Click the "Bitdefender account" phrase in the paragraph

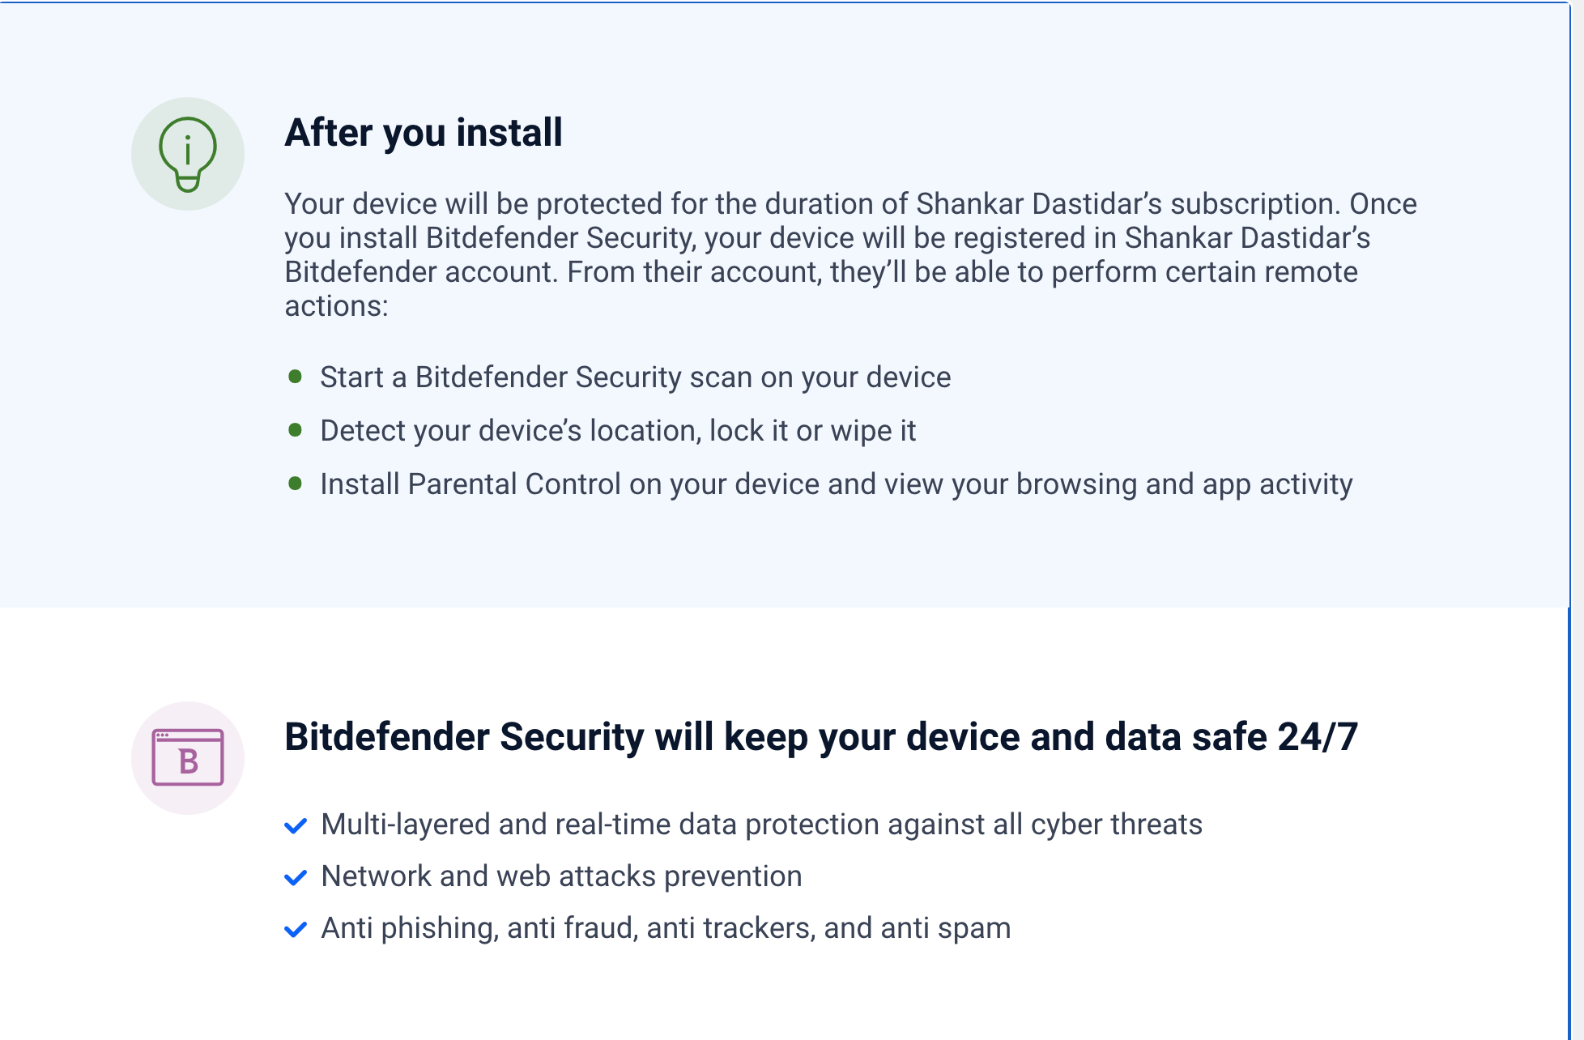[420, 271]
